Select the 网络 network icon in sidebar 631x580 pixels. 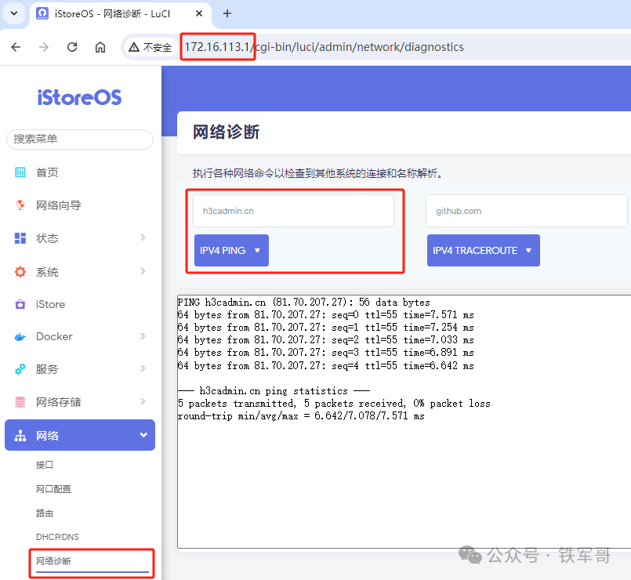click(20, 434)
